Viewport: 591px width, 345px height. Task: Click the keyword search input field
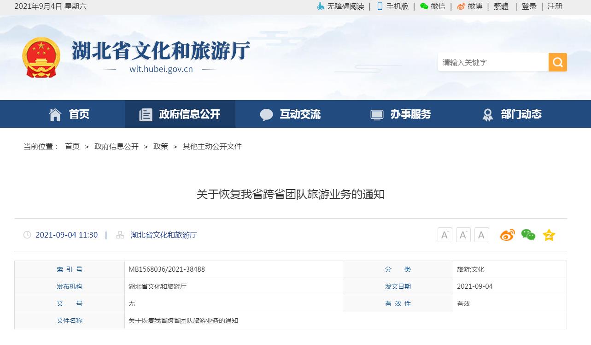[492, 62]
